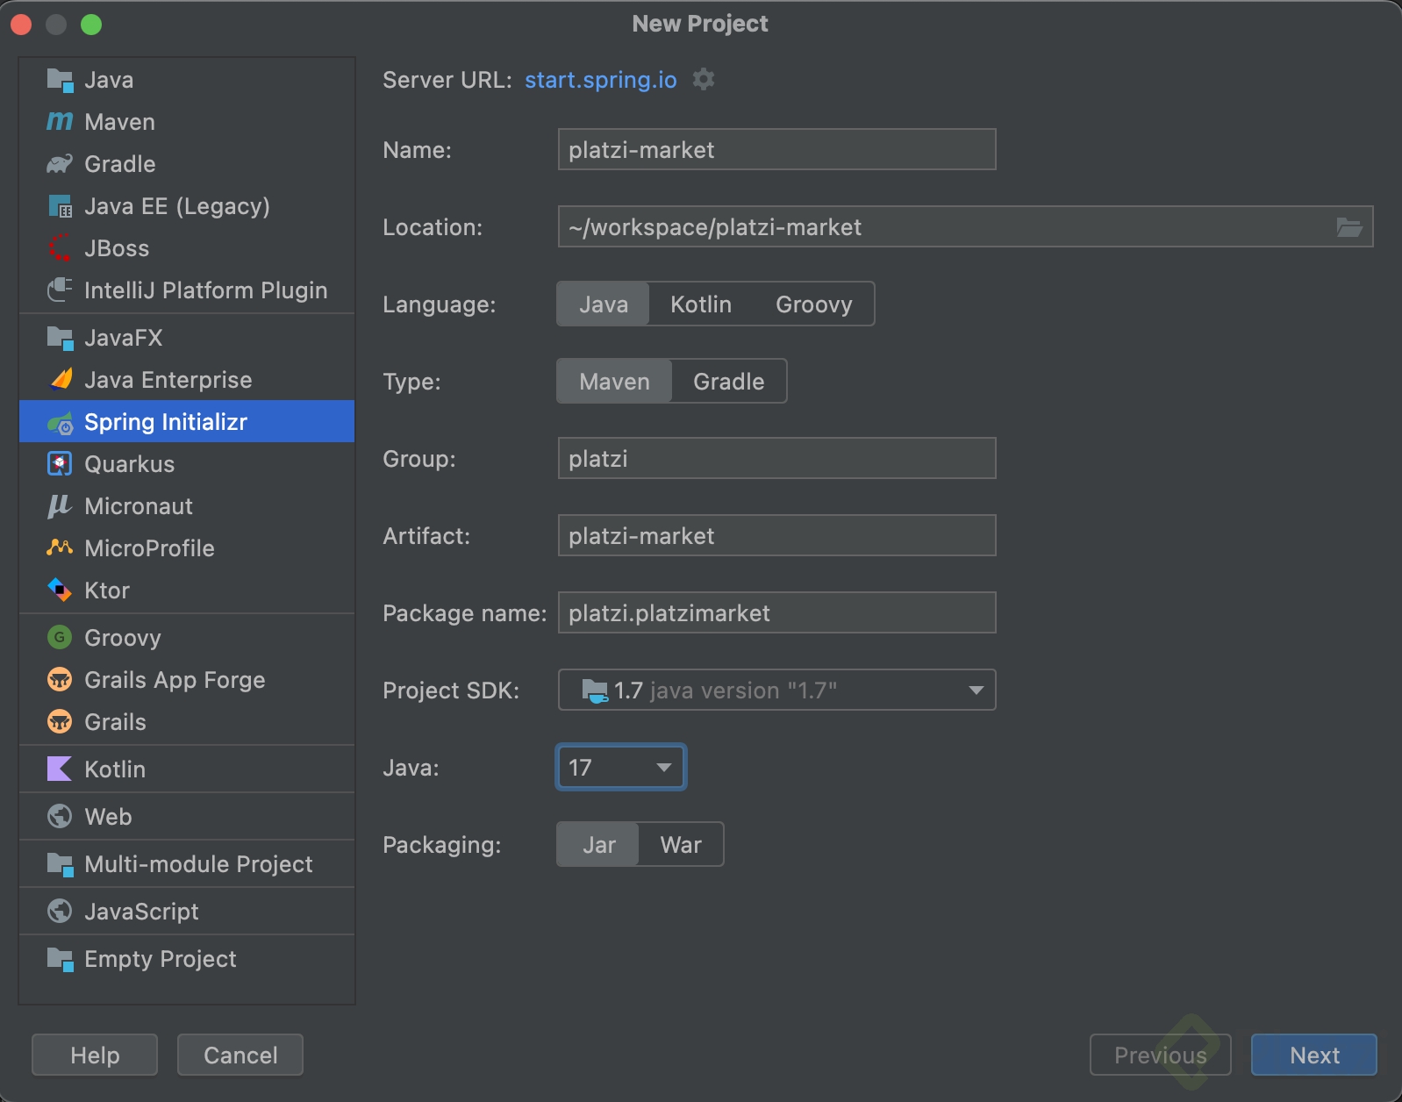The image size is (1402, 1102).
Task: Open the start.spring.io link
Action: [x=601, y=80]
